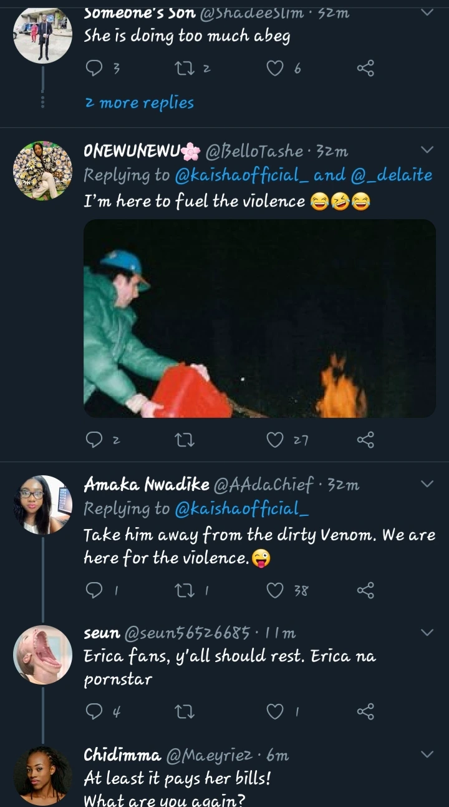Open the gasoline fire image

coord(259,318)
